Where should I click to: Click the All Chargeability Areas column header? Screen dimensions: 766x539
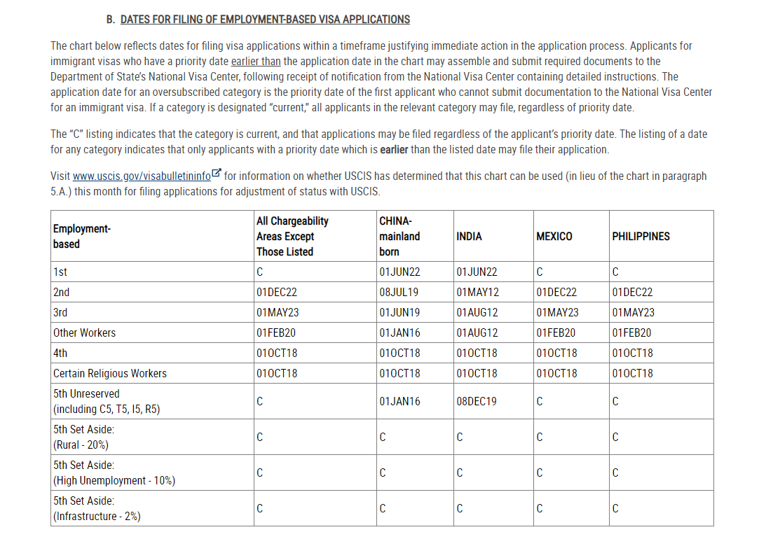pos(293,237)
